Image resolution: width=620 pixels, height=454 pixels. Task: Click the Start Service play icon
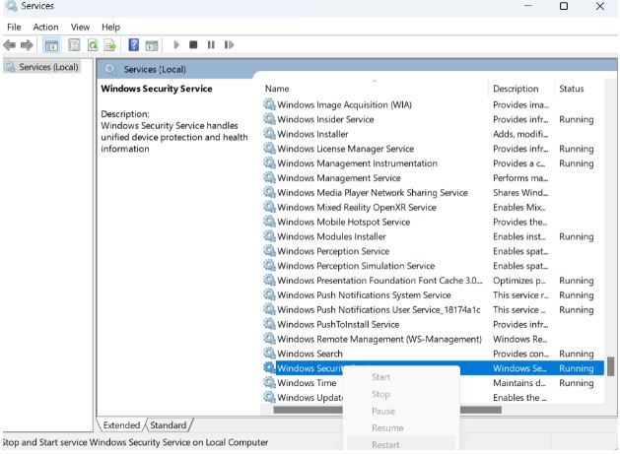pyautogui.click(x=176, y=44)
